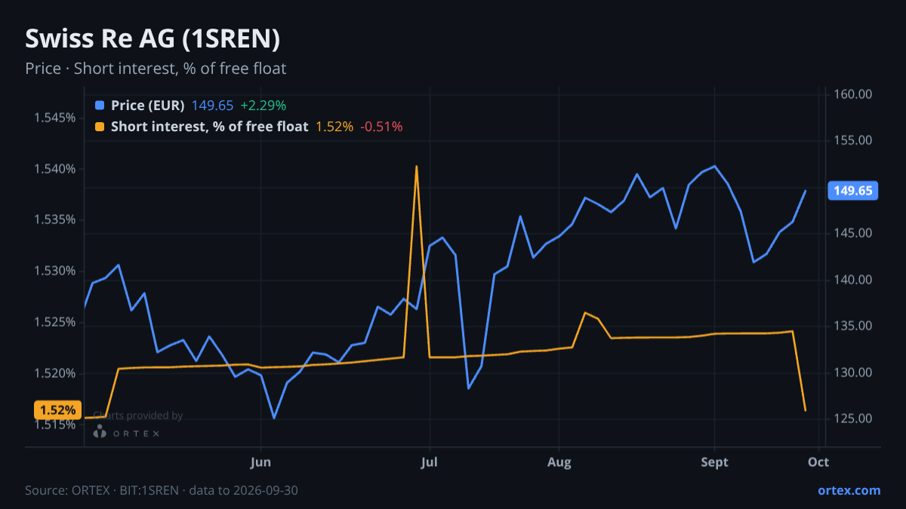This screenshot has height=509, width=906.
Task: Click the 1.545% left axis label
Action: point(55,118)
